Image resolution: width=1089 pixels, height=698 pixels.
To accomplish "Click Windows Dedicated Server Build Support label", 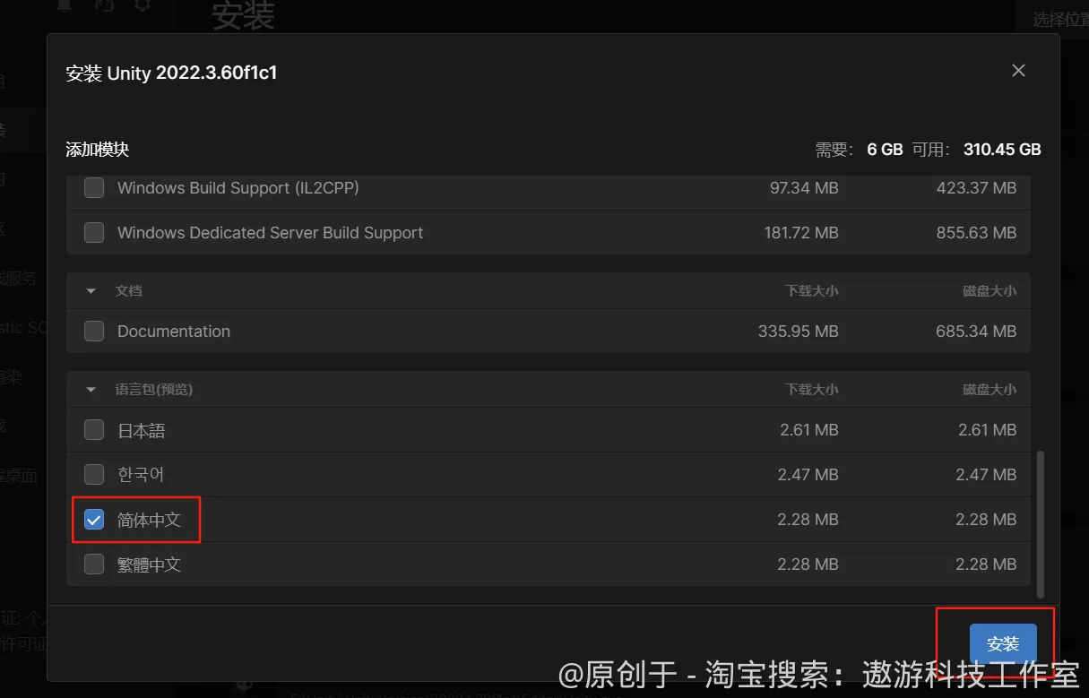I will (270, 233).
